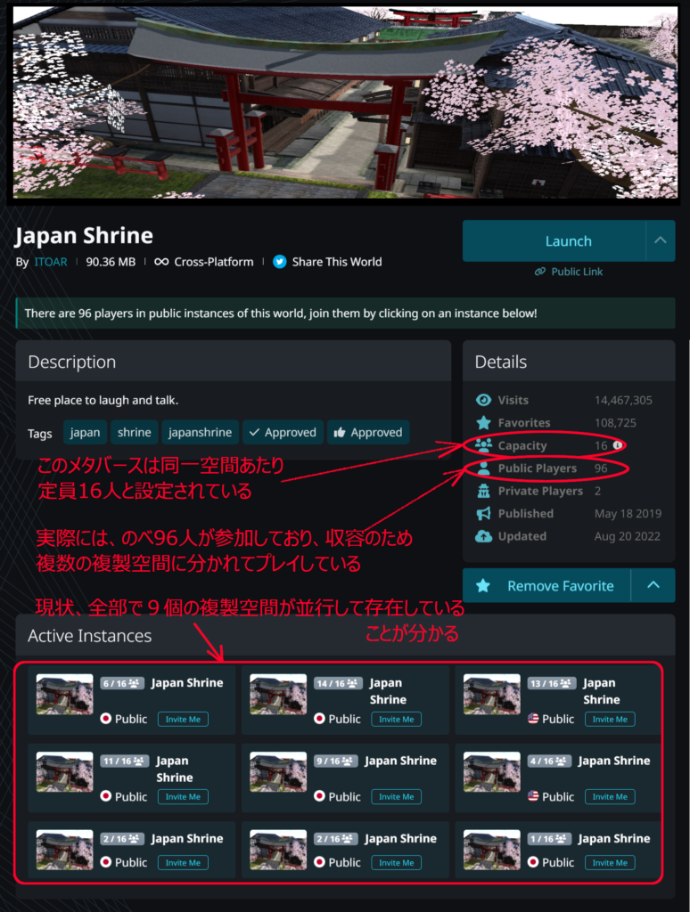Click the Twitter bird icon beside Share This World

[x=280, y=262]
